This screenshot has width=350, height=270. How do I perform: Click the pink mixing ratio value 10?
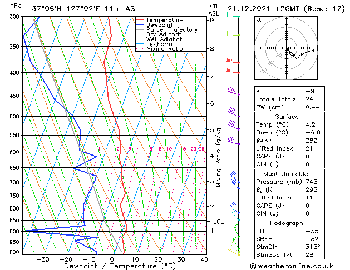pos(169,149)
